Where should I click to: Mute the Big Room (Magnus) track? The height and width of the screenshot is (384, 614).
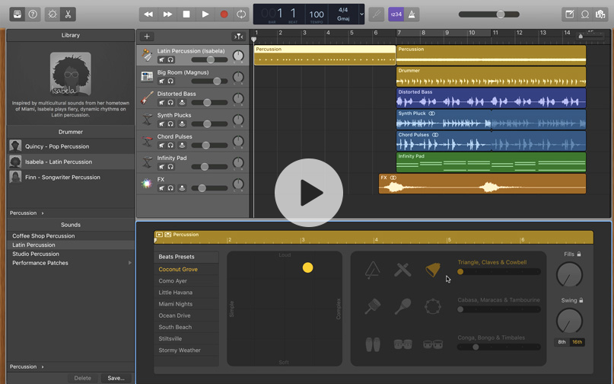(161, 82)
